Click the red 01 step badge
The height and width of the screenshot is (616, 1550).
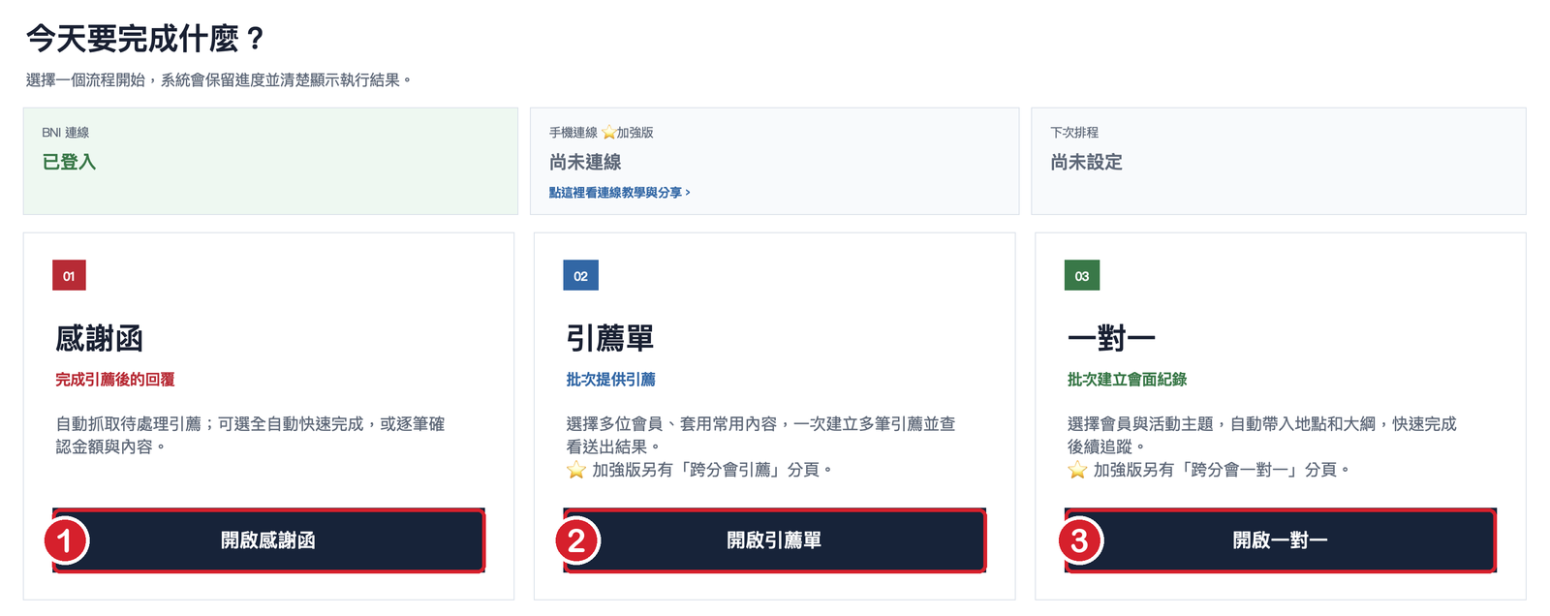pyautogui.click(x=69, y=276)
